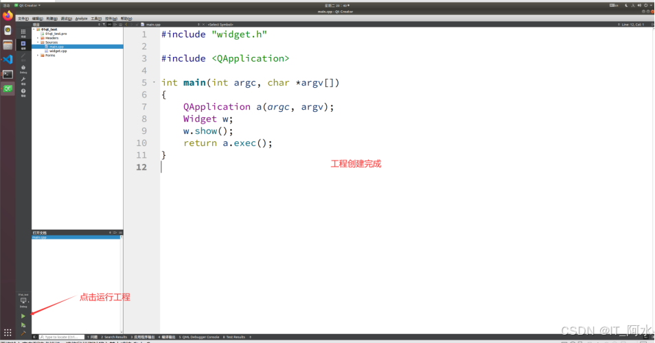Image resolution: width=655 pixels, height=343 pixels.
Task: Open the 调试 (Debug) menu
Action: pyautogui.click(x=66, y=19)
